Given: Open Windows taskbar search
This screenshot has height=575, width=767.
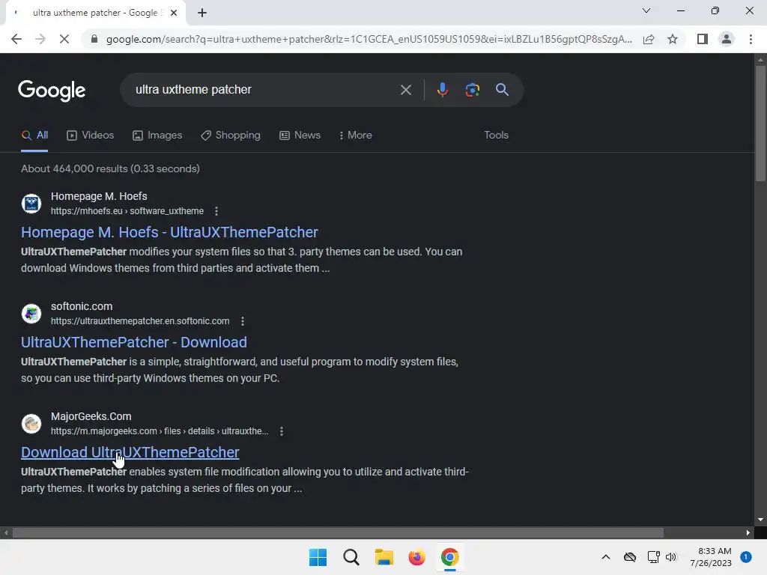Looking at the screenshot, I should point(351,557).
